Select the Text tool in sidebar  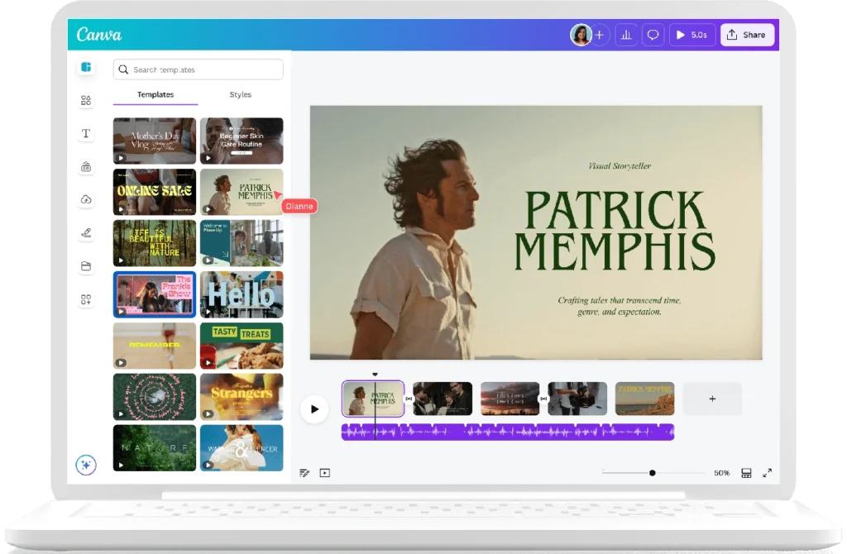tap(86, 134)
